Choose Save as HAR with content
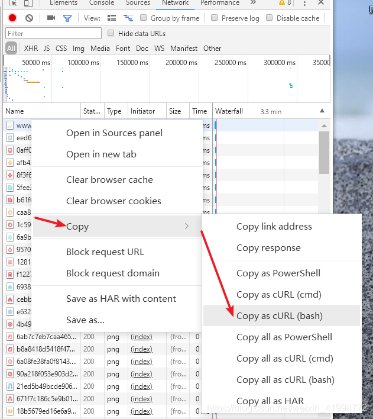The image size is (373, 419). click(x=118, y=298)
